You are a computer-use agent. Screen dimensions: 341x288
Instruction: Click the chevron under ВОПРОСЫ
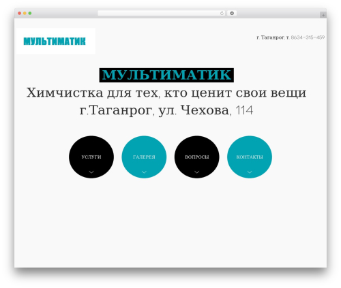197,172
